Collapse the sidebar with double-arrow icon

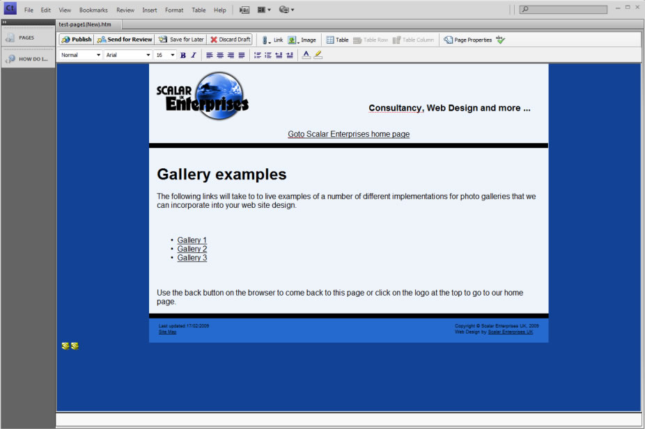click(4, 22)
